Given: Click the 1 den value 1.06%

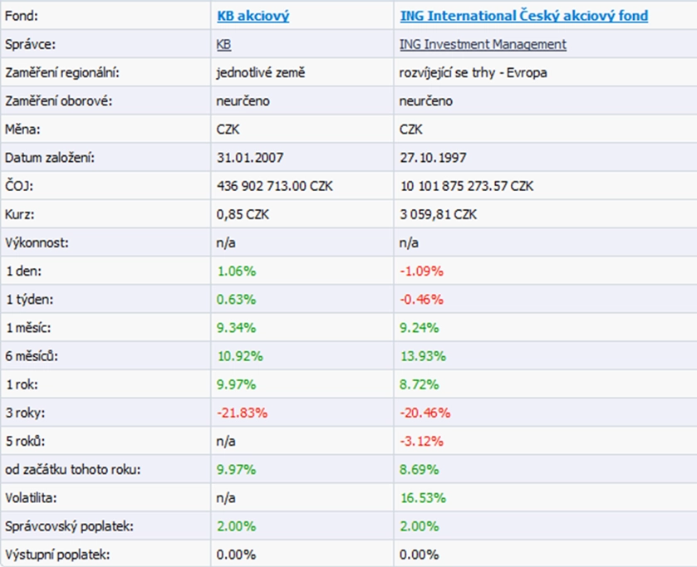Looking at the screenshot, I should pyautogui.click(x=237, y=271).
